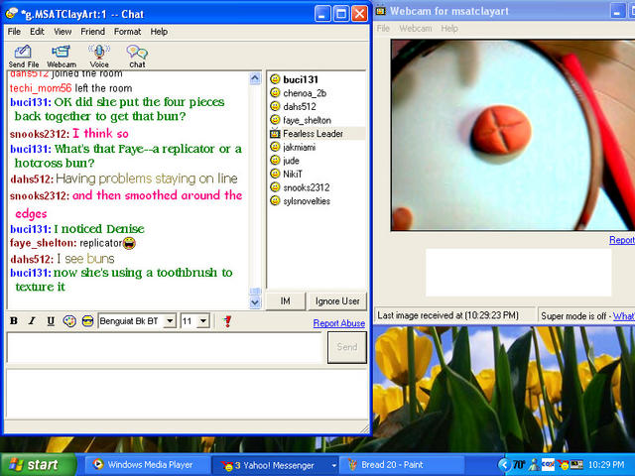Select faye_shelton in the user list
The image size is (635, 476).
click(307, 120)
